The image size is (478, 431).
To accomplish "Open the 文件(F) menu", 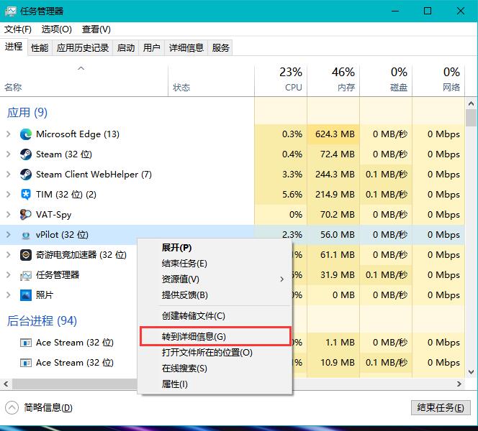I will [x=18, y=29].
